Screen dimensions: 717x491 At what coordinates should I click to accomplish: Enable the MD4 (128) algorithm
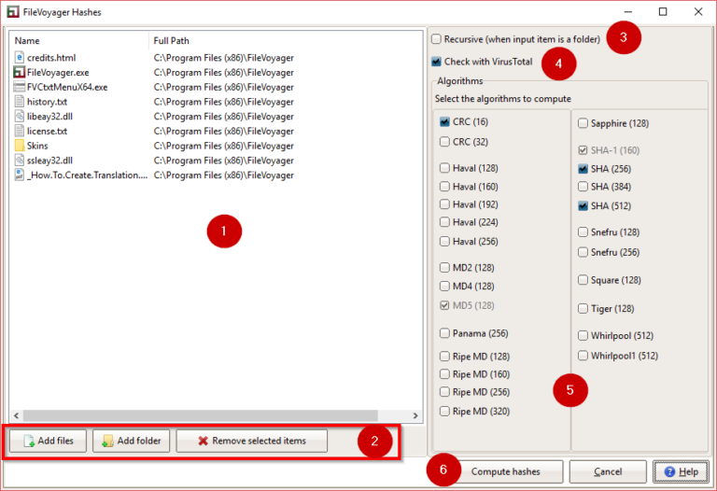444,287
